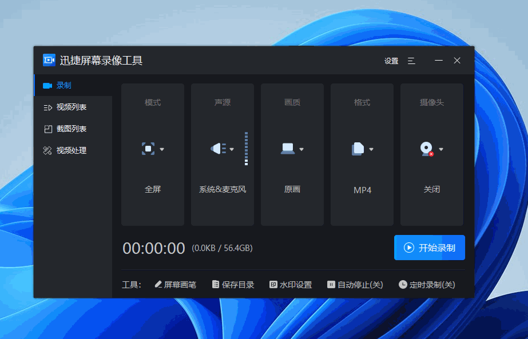Open 保存目录 save folder

pyautogui.click(x=233, y=285)
